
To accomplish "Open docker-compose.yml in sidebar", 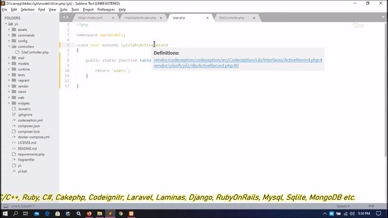I will click(x=34, y=137).
